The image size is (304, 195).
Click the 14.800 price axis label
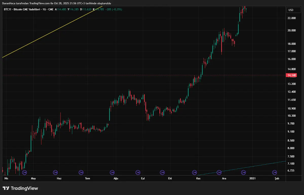[292, 69]
